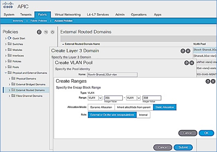Close the Create Layer 3 Domain dialog

[188, 51]
